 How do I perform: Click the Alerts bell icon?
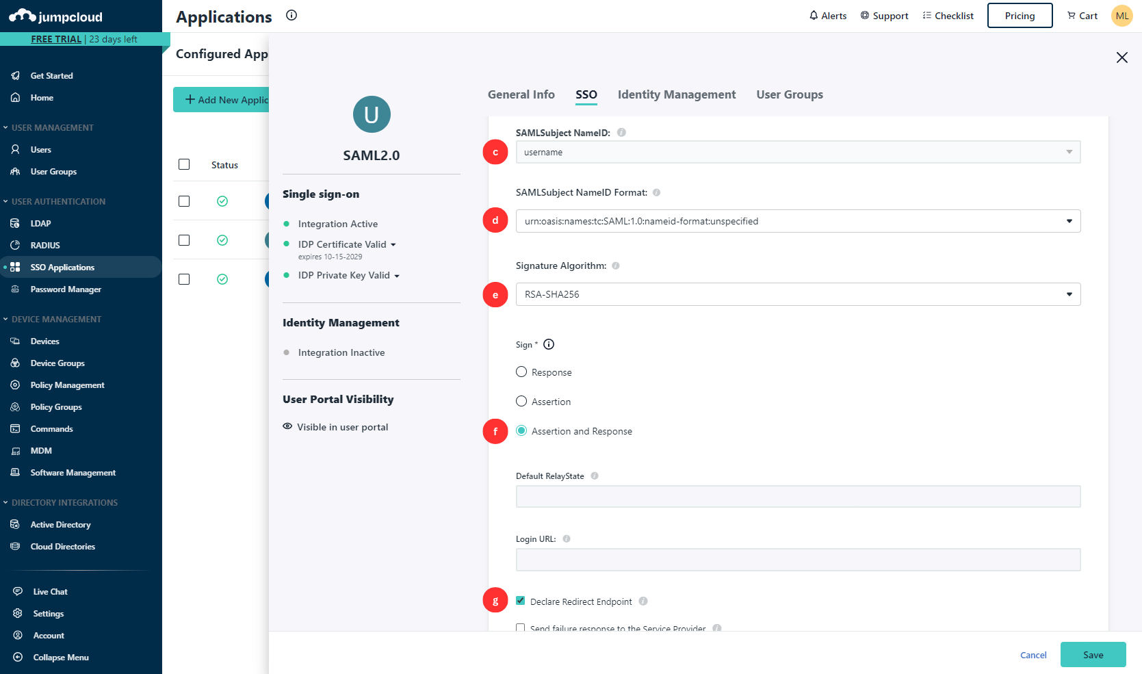point(814,16)
